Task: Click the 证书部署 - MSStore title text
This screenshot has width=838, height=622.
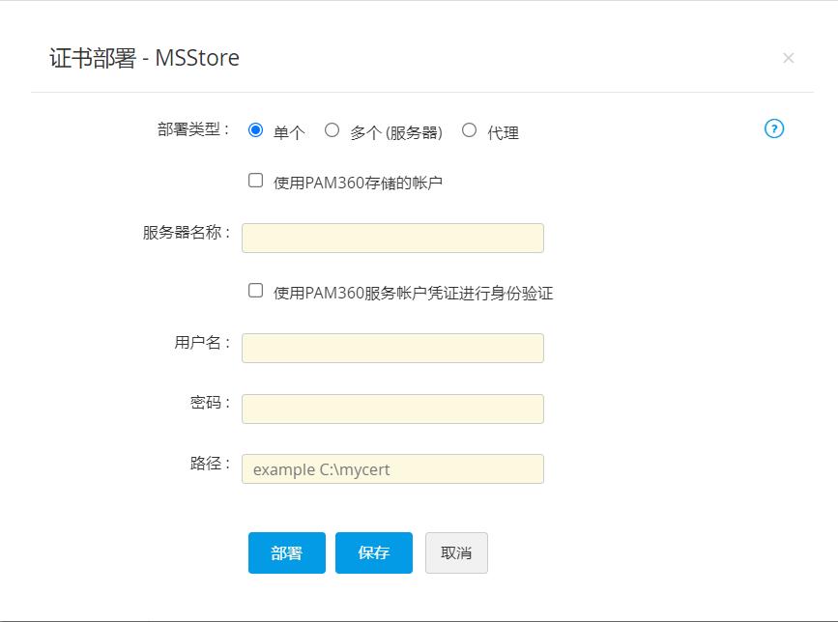Action: [144, 58]
